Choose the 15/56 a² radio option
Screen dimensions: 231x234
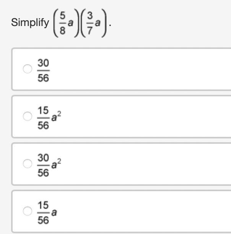coord(28,117)
